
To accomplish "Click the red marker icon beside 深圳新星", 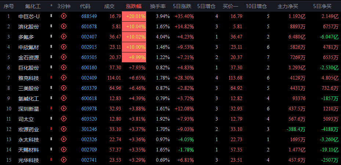I will 51,108.
